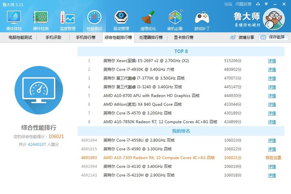The image size is (291, 194).
Task: Select the Core i7-4930K processor name
Action: (x=139, y=70)
